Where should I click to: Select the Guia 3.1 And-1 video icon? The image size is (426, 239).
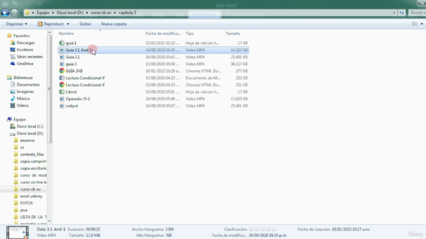click(62, 50)
